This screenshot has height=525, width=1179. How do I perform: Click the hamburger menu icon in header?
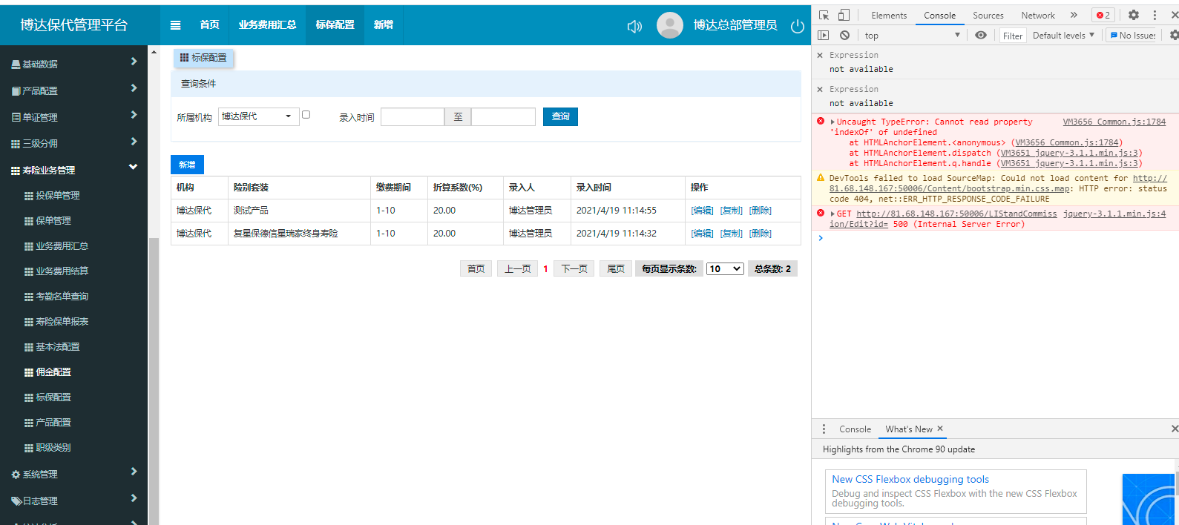(176, 25)
